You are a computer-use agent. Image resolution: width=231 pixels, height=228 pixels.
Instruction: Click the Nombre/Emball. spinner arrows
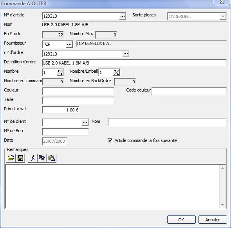(x=116, y=72)
